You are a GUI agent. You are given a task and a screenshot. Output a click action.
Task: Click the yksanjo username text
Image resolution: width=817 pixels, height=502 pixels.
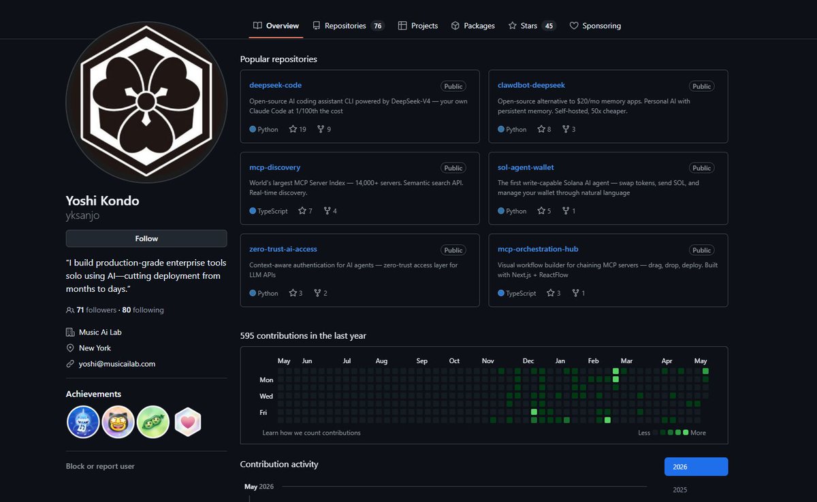pyautogui.click(x=83, y=215)
